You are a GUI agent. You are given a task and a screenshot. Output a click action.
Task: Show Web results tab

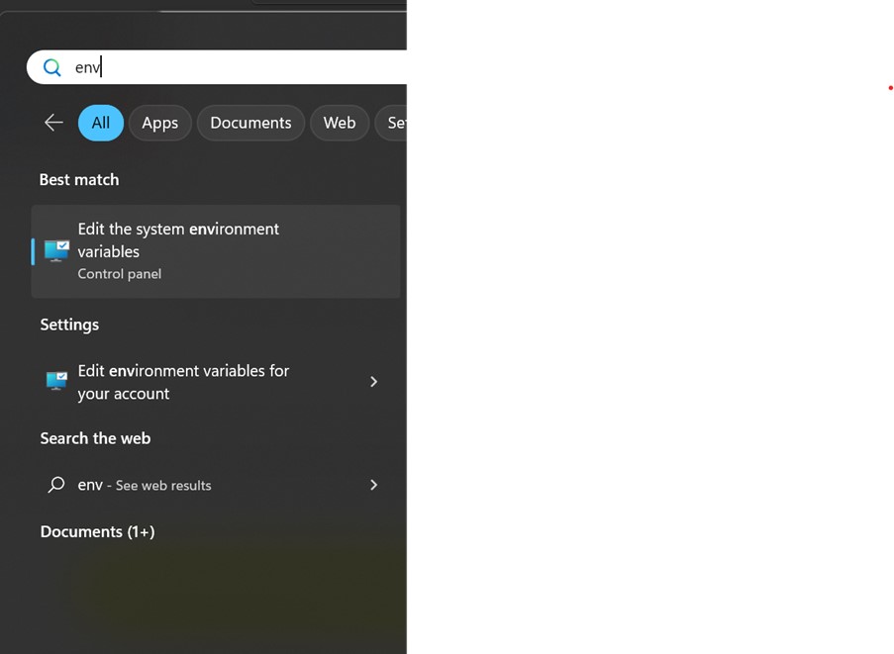pyautogui.click(x=340, y=123)
